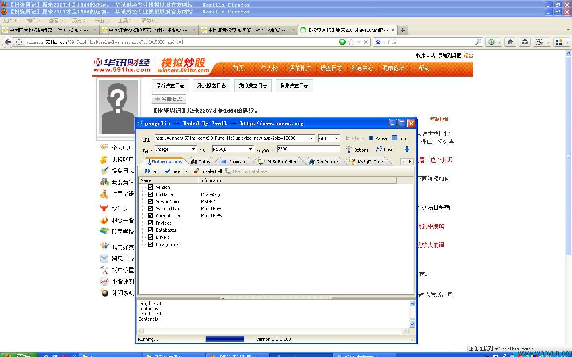Open the 工具 menu in Firefox
Viewport: 572px width, 357px height.
(126, 21)
